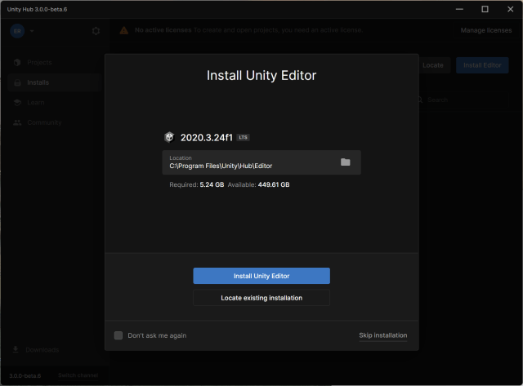The width and height of the screenshot is (523, 386).
Task: Click the Manage licenses button
Action: tap(486, 30)
